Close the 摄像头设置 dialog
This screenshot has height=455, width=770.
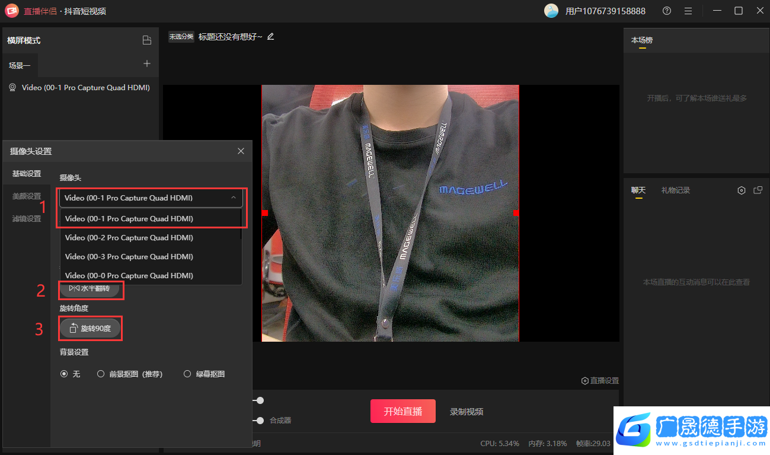[x=241, y=151]
